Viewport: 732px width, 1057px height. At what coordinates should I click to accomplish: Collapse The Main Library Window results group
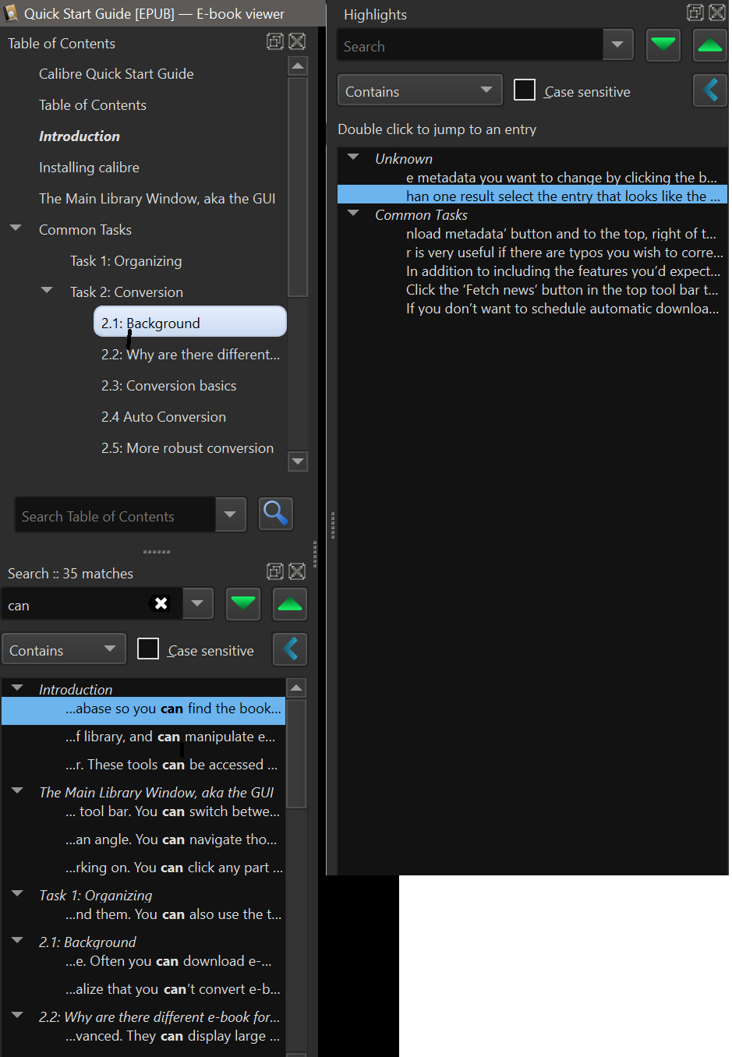(x=17, y=791)
